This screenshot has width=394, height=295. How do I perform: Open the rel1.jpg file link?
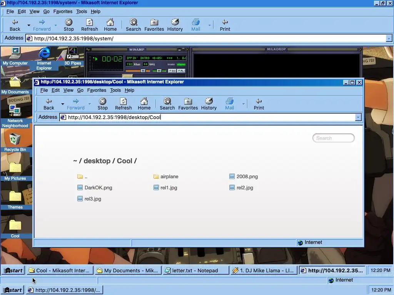coord(165,187)
